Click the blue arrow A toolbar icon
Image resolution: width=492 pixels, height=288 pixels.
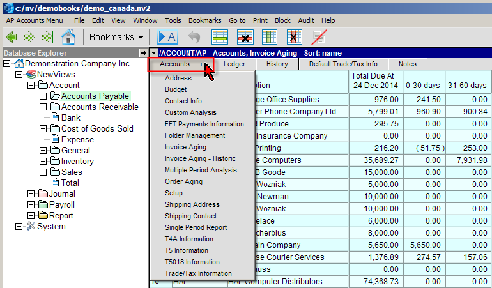click(x=167, y=37)
